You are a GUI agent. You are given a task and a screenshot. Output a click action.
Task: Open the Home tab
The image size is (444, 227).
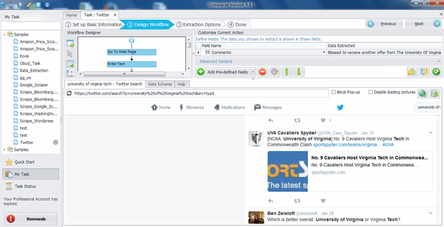(x=71, y=15)
